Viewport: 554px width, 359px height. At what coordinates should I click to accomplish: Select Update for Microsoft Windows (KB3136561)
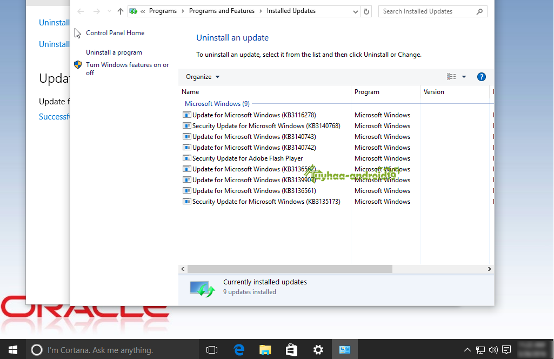pos(254,191)
